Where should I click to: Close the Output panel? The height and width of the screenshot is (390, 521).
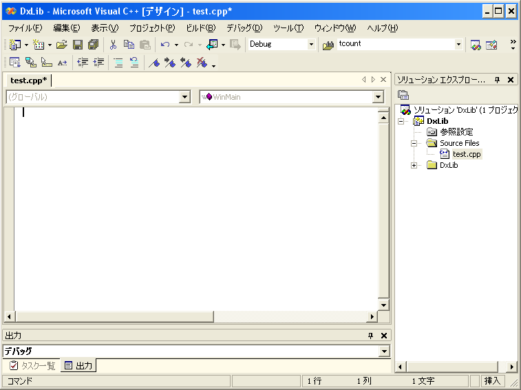pos(384,336)
